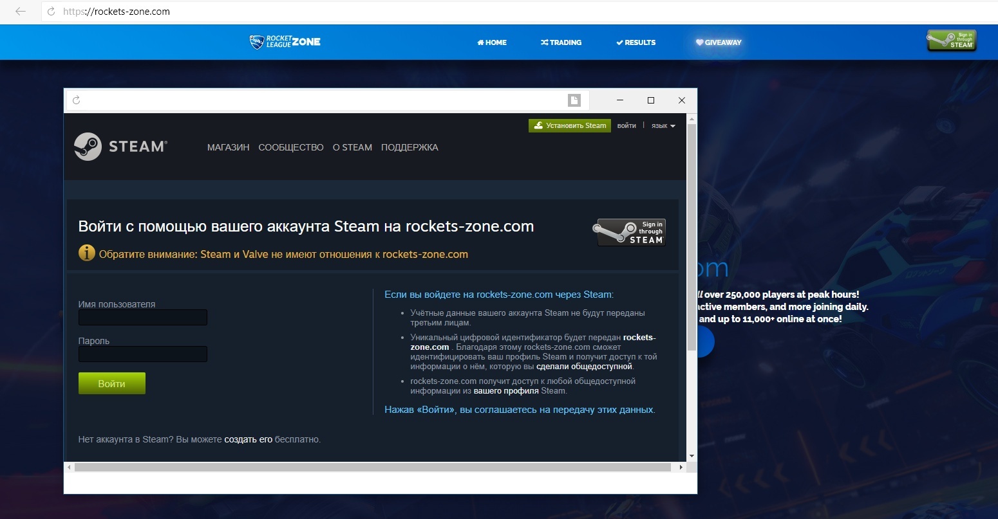The width and height of the screenshot is (998, 519).
Task: Click the horizontal scroll left arrow
Action: point(70,468)
